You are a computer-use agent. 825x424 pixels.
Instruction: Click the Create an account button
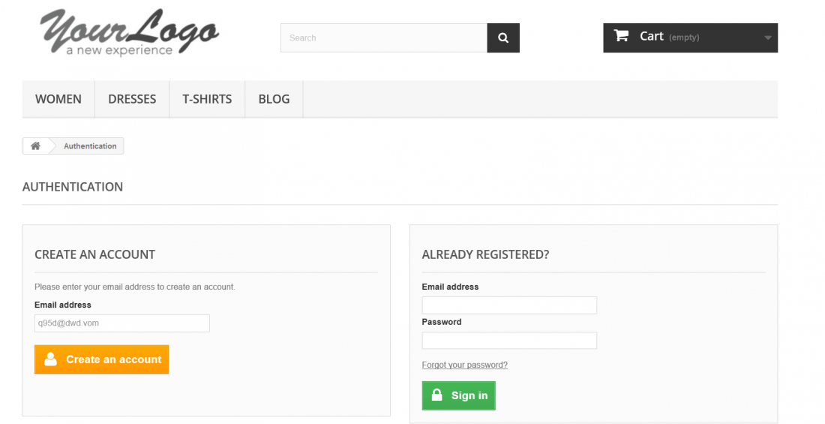coord(101,359)
